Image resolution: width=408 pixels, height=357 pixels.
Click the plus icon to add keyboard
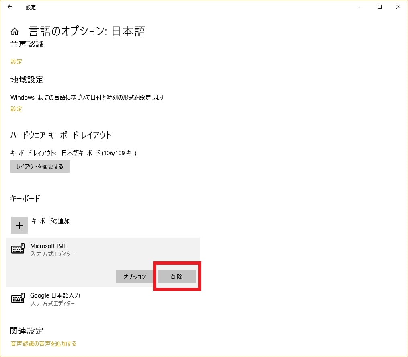pos(19,225)
